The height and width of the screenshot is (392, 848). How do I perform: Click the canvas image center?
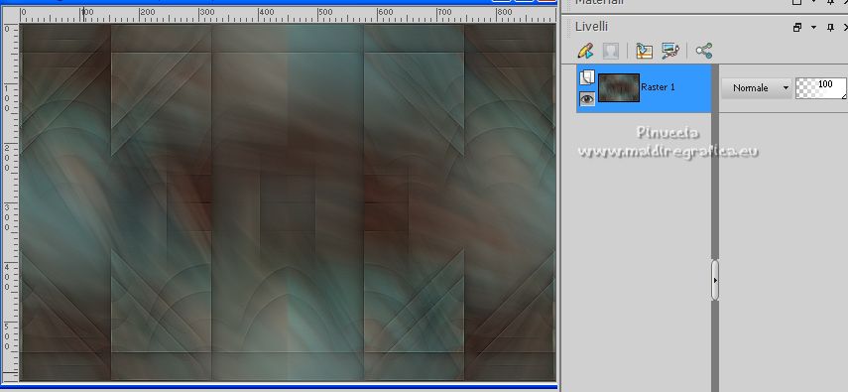pyautogui.click(x=288, y=202)
